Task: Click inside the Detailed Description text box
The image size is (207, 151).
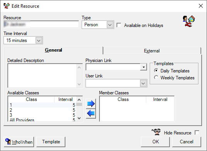Action: 42,76
